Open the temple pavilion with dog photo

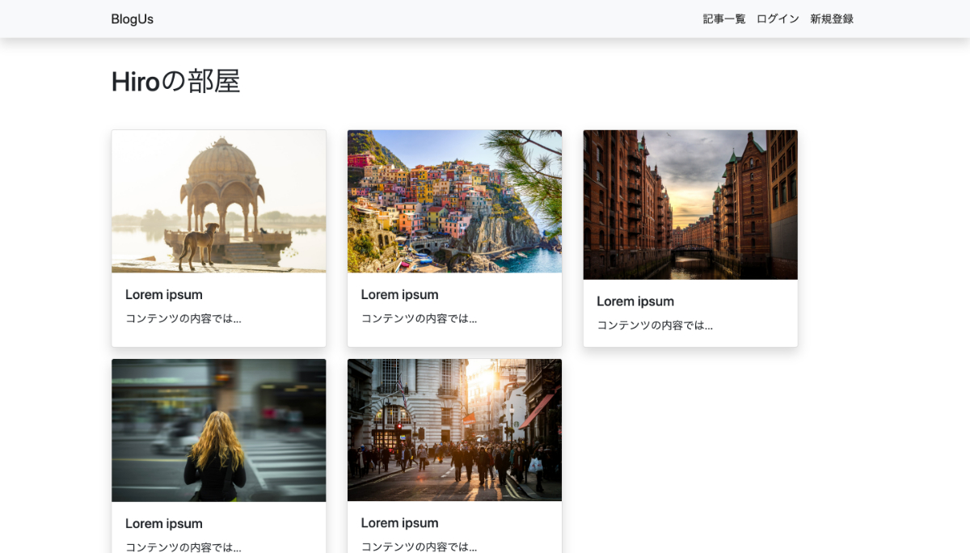[219, 201]
